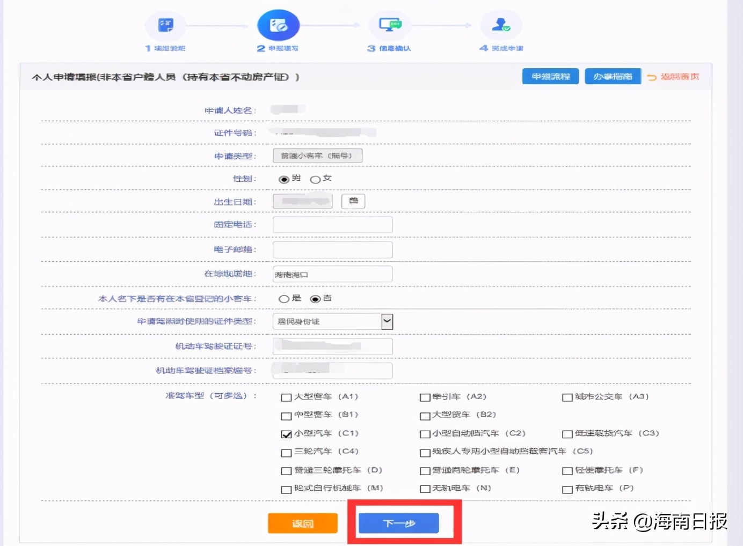This screenshot has width=743, height=546.
Task: Check 牵引车 (A2) checkbox
Action: click(x=425, y=397)
